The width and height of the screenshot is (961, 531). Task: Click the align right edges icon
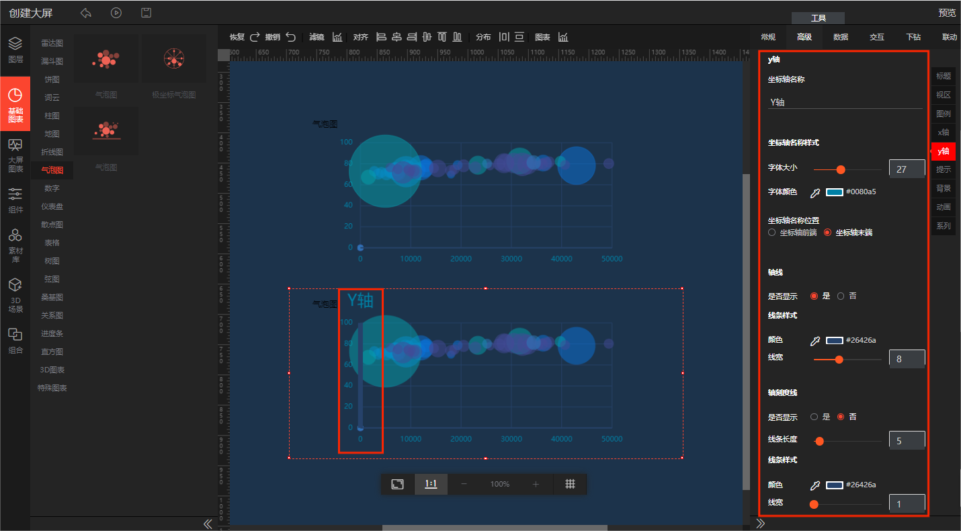pyautogui.click(x=412, y=37)
